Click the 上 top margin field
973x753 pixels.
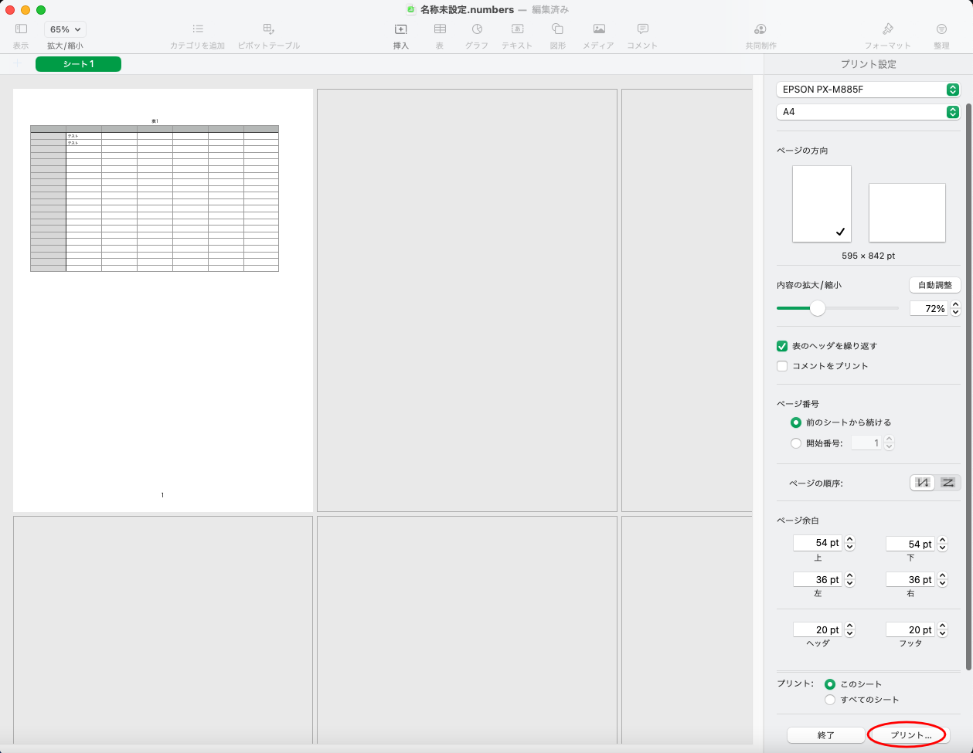coord(818,544)
